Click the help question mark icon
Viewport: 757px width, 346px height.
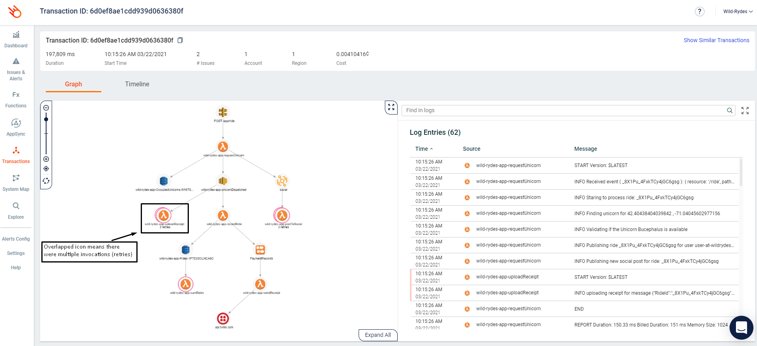(699, 12)
